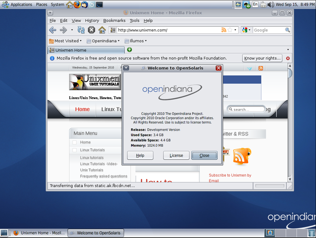Run search with magnifier icon
316x238 pixels.
click(288, 30)
